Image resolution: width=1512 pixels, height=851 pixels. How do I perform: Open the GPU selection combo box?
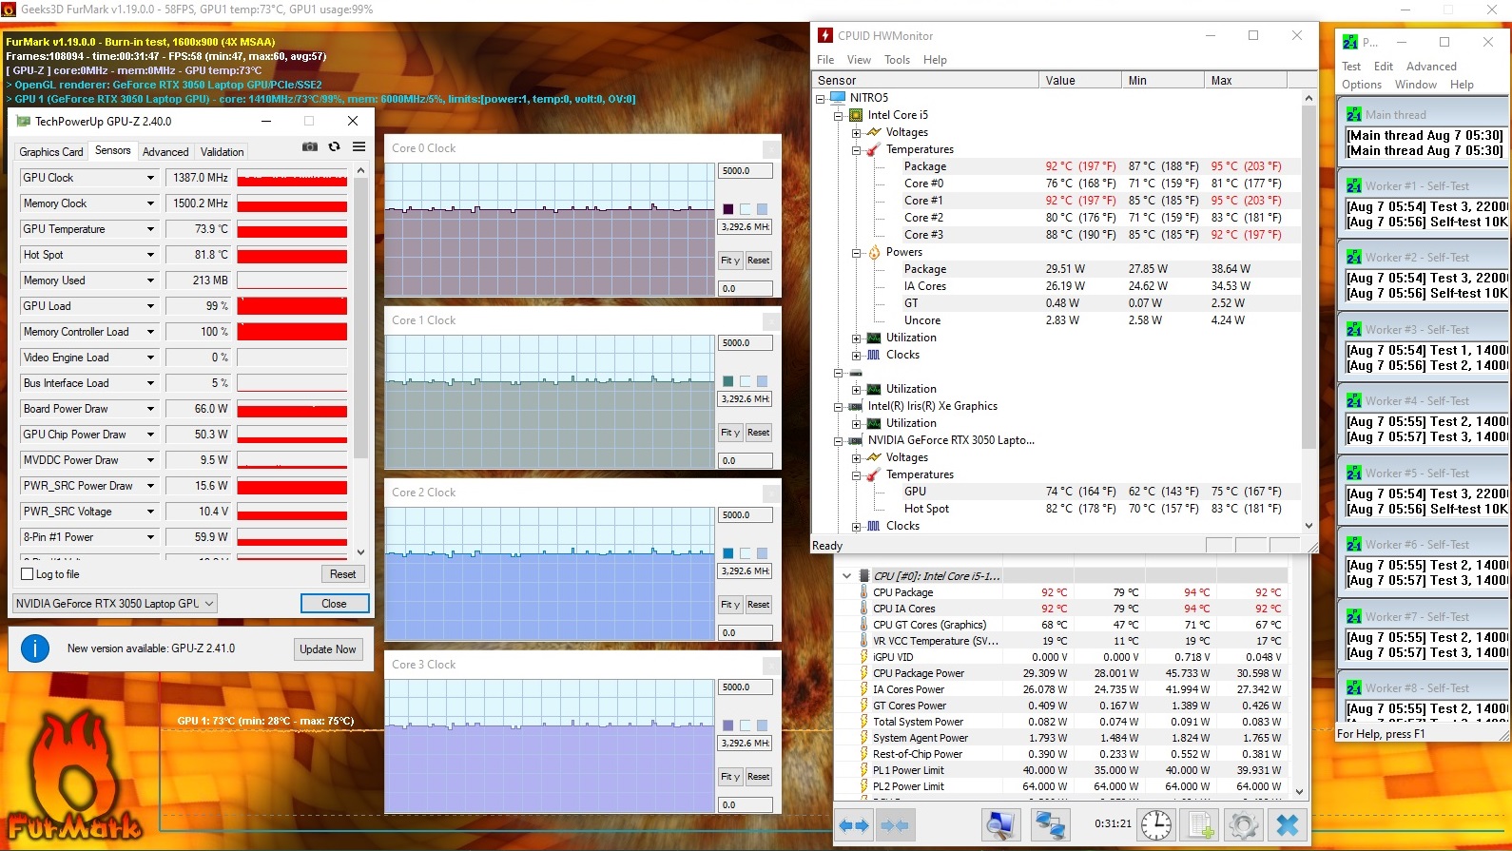115,603
